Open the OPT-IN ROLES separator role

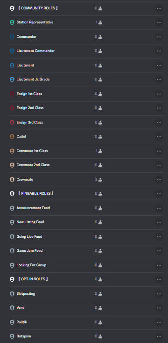(86, 279)
